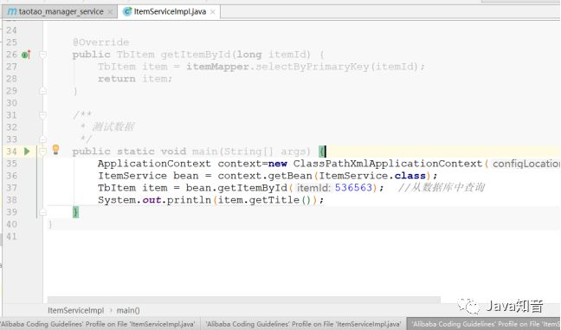Open the yellow light bulb quick-fix hint
The image size is (561, 330).
click(55, 150)
